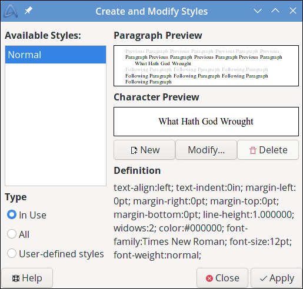303x289 pixels.
Task: Select the All styles radio button
Action: click(x=12, y=234)
